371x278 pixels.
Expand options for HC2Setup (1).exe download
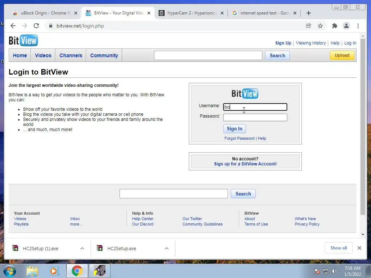point(82,248)
